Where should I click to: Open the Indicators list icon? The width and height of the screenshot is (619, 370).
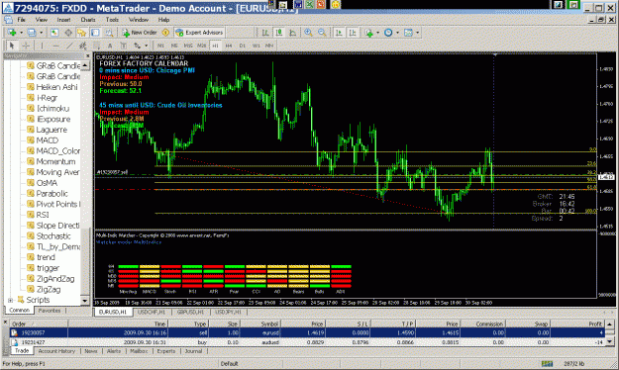368,33
